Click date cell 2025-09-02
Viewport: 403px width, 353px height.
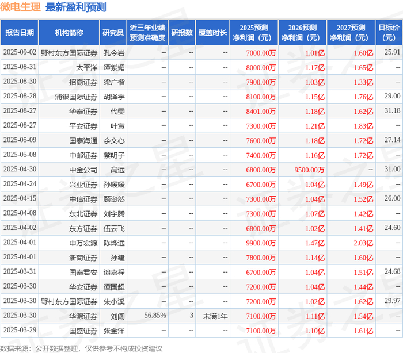click(20, 52)
